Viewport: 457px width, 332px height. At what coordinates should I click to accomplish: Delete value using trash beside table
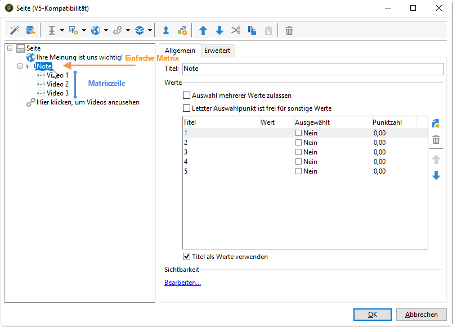[x=436, y=140]
